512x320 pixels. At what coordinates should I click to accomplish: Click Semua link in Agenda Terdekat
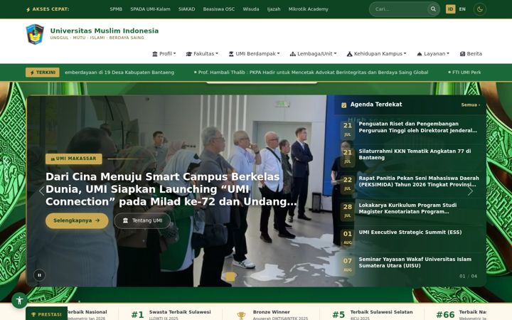coord(471,105)
